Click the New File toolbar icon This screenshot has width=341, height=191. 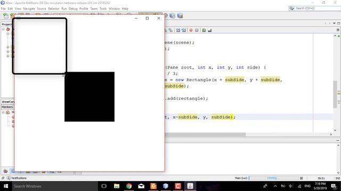6,15
